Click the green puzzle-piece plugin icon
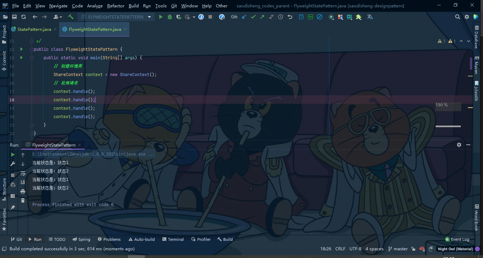 359,17
